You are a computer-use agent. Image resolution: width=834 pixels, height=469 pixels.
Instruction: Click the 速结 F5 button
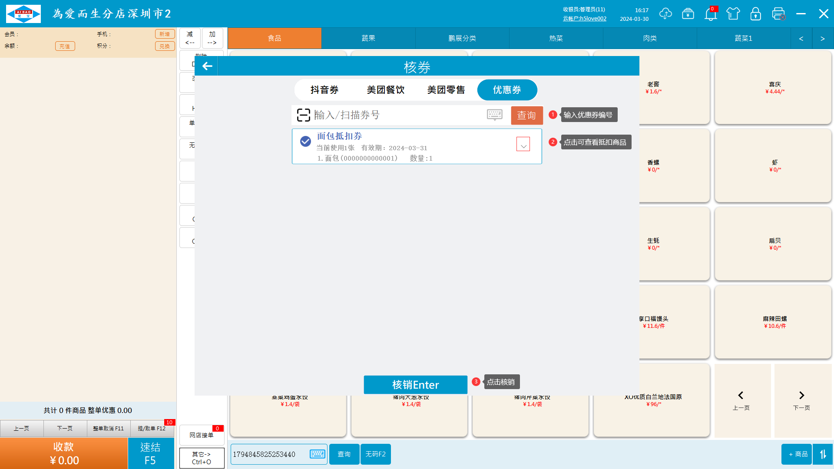pyautogui.click(x=151, y=453)
